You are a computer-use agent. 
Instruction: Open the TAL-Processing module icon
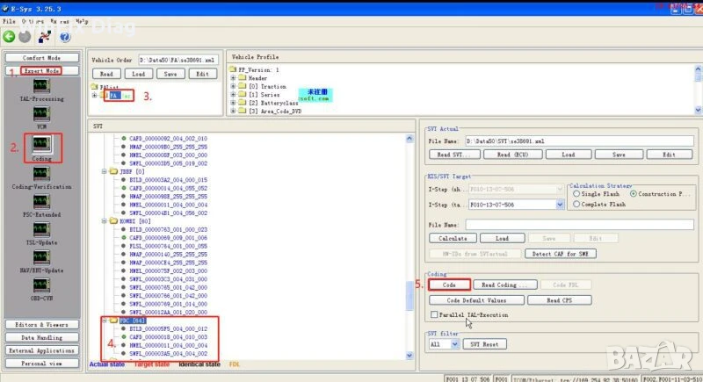click(x=41, y=85)
